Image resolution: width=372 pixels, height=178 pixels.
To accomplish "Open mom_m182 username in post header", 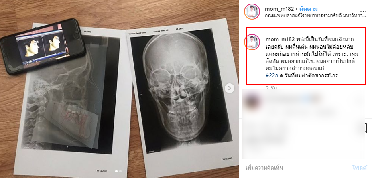I will [279, 9].
